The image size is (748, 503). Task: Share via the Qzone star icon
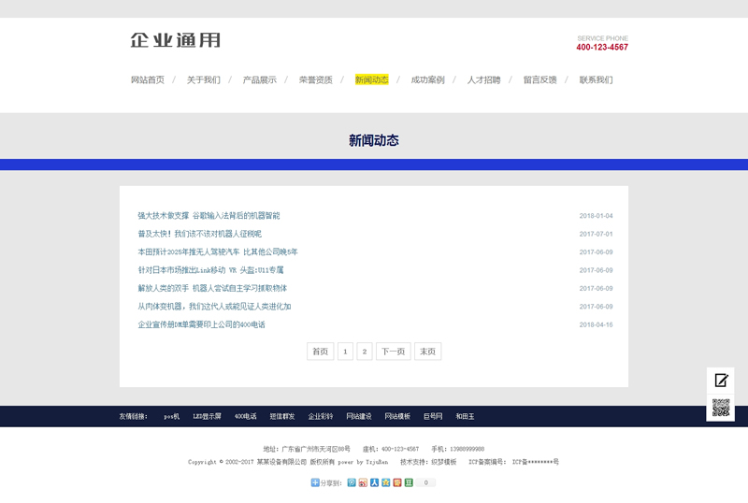385,482
